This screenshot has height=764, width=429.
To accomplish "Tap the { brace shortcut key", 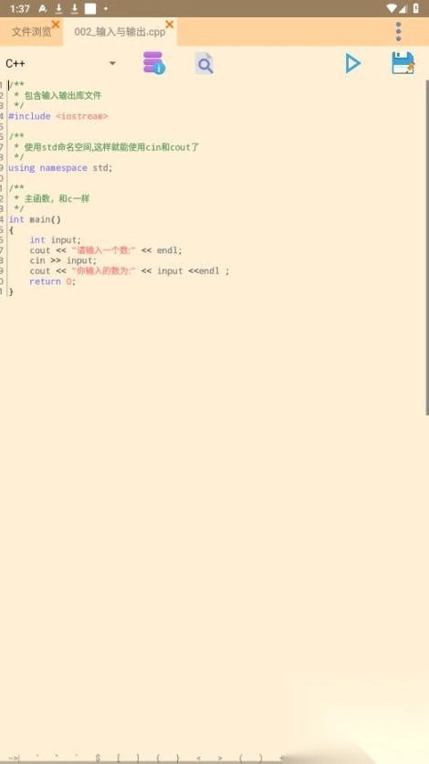I will click(158, 759).
